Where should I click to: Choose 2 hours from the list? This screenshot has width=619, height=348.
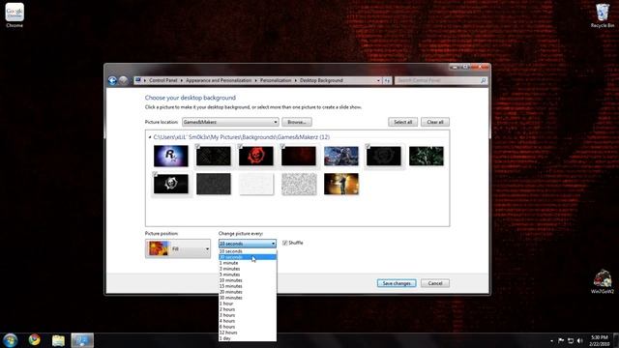click(248, 309)
